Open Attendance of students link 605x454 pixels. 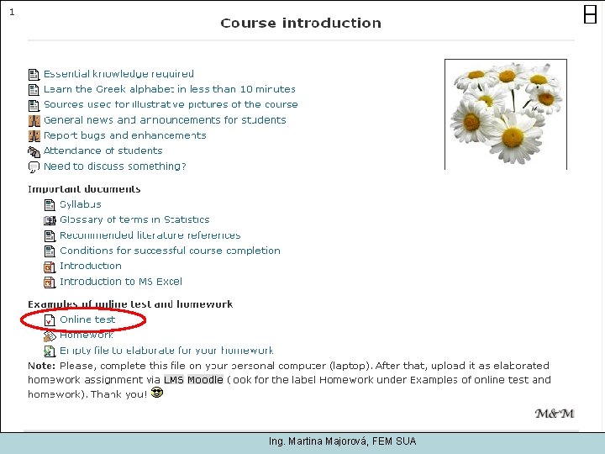[103, 150]
